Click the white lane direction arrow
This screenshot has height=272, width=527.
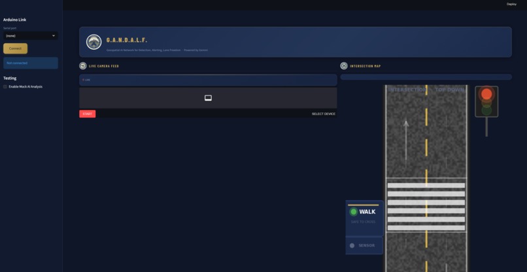(x=406, y=141)
